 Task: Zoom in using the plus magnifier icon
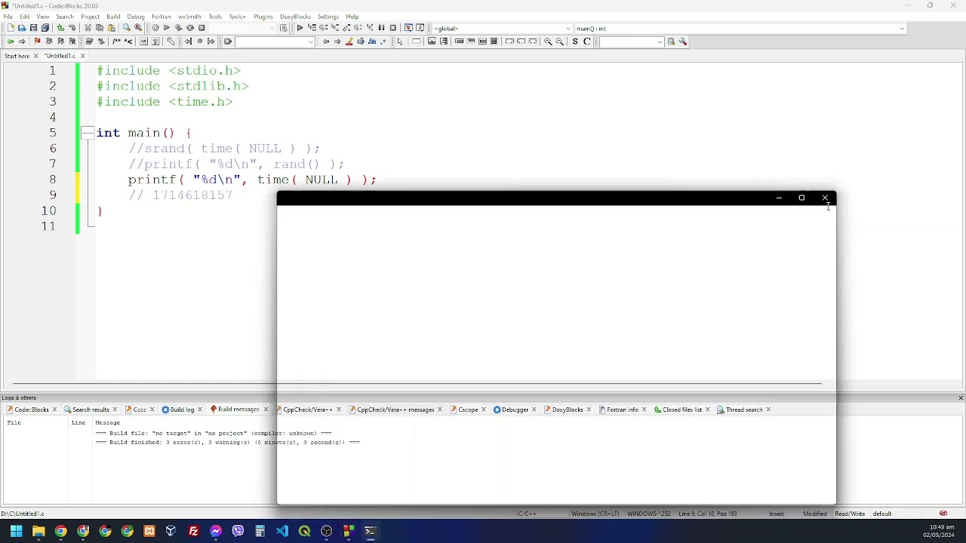click(x=549, y=42)
